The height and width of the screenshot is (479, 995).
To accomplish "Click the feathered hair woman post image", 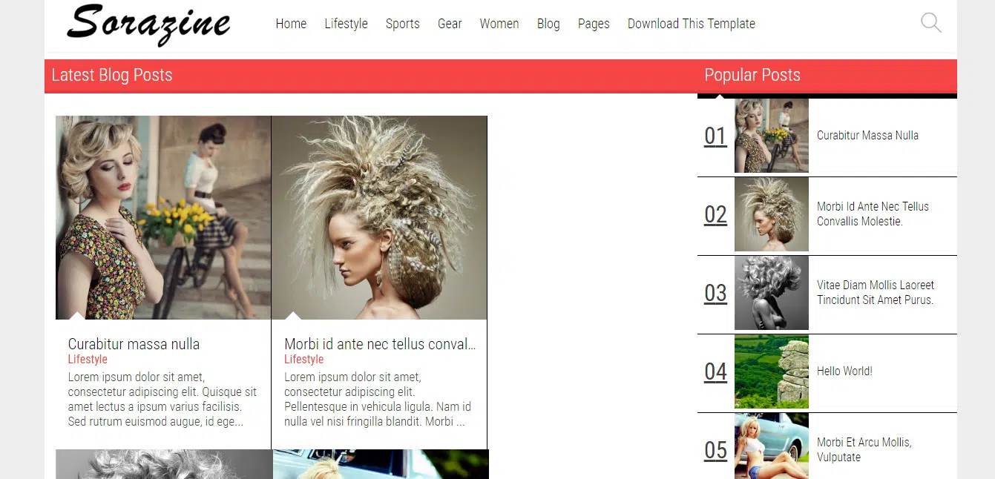I will [379, 217].
